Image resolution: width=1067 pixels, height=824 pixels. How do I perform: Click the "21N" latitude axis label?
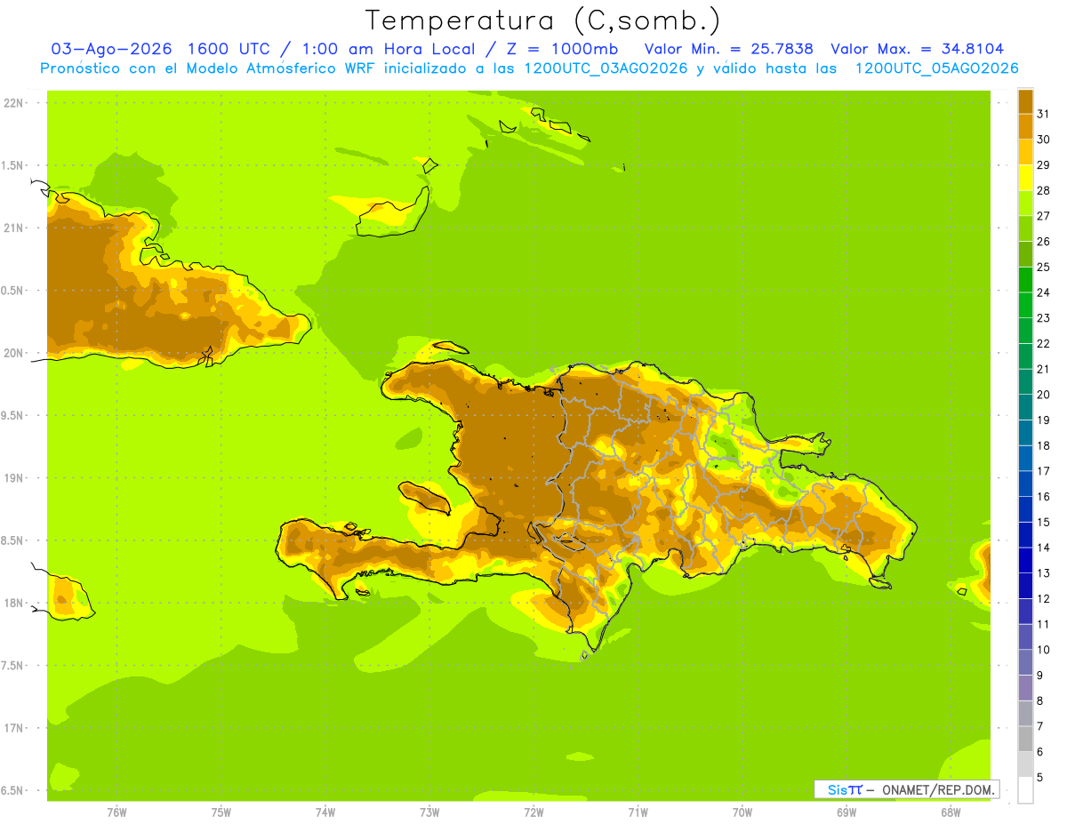tap(14, 228)
